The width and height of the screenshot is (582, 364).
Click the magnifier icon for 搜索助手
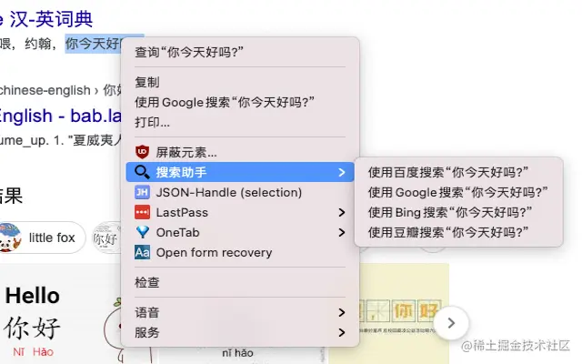click(x=142, y=172)
